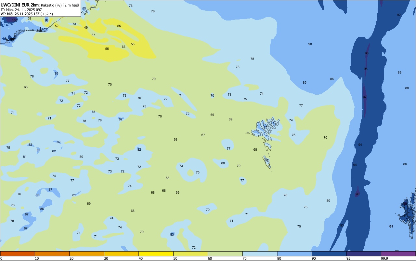The width and height of the screenshot is (416, 261).
Task: Select the 30–40 amber legend block
Action: click(x=121, y=254)
